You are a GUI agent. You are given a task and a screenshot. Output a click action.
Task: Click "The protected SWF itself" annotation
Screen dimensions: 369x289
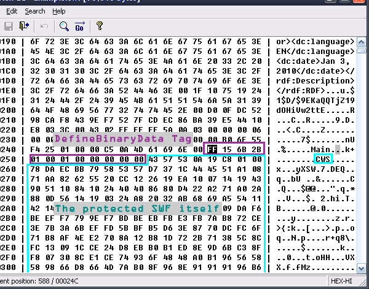137,209
